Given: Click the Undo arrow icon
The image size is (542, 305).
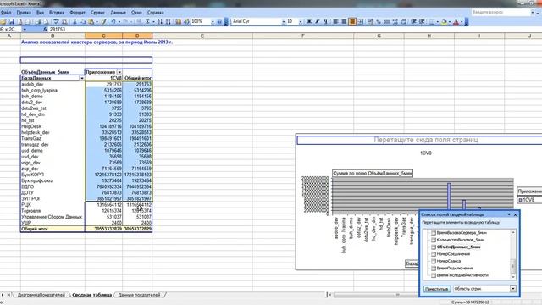Looking at the screenshot, I should [x=113, y=22].
